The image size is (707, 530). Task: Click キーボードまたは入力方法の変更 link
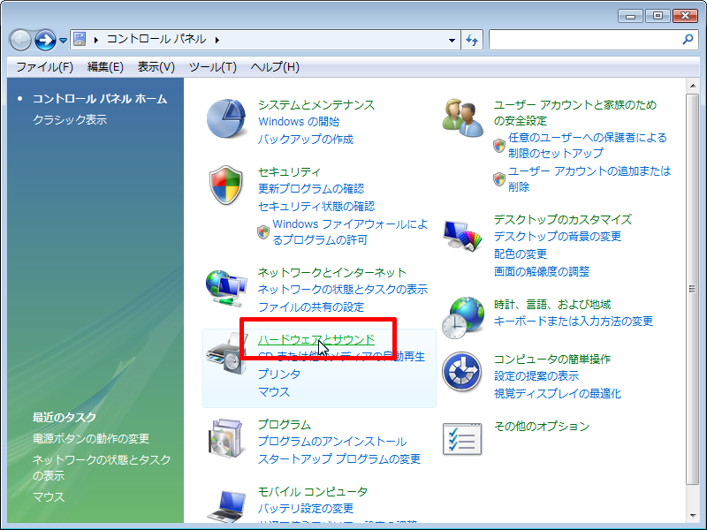coord(573,322)
